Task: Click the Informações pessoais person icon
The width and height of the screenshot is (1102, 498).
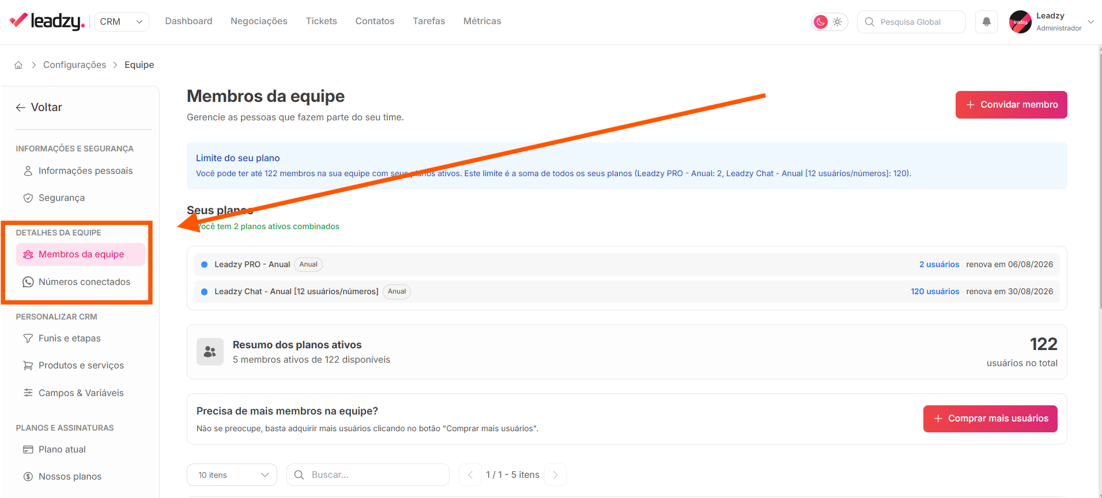Action: 28,171
